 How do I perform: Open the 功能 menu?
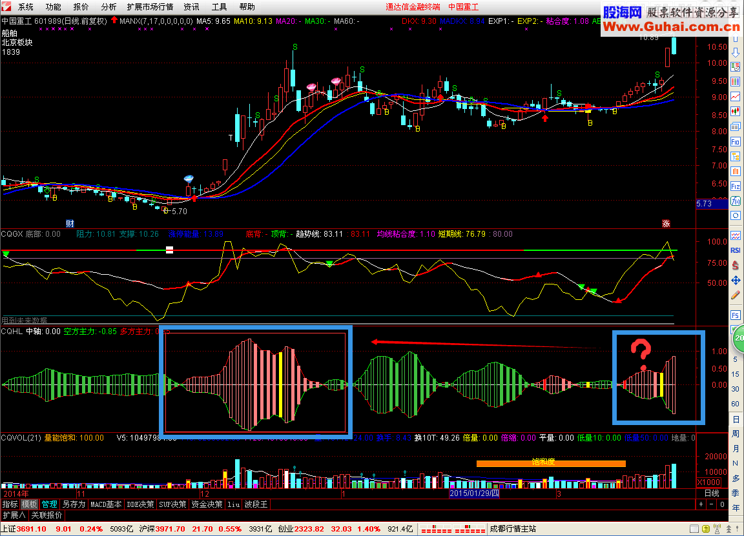[53, 7]
